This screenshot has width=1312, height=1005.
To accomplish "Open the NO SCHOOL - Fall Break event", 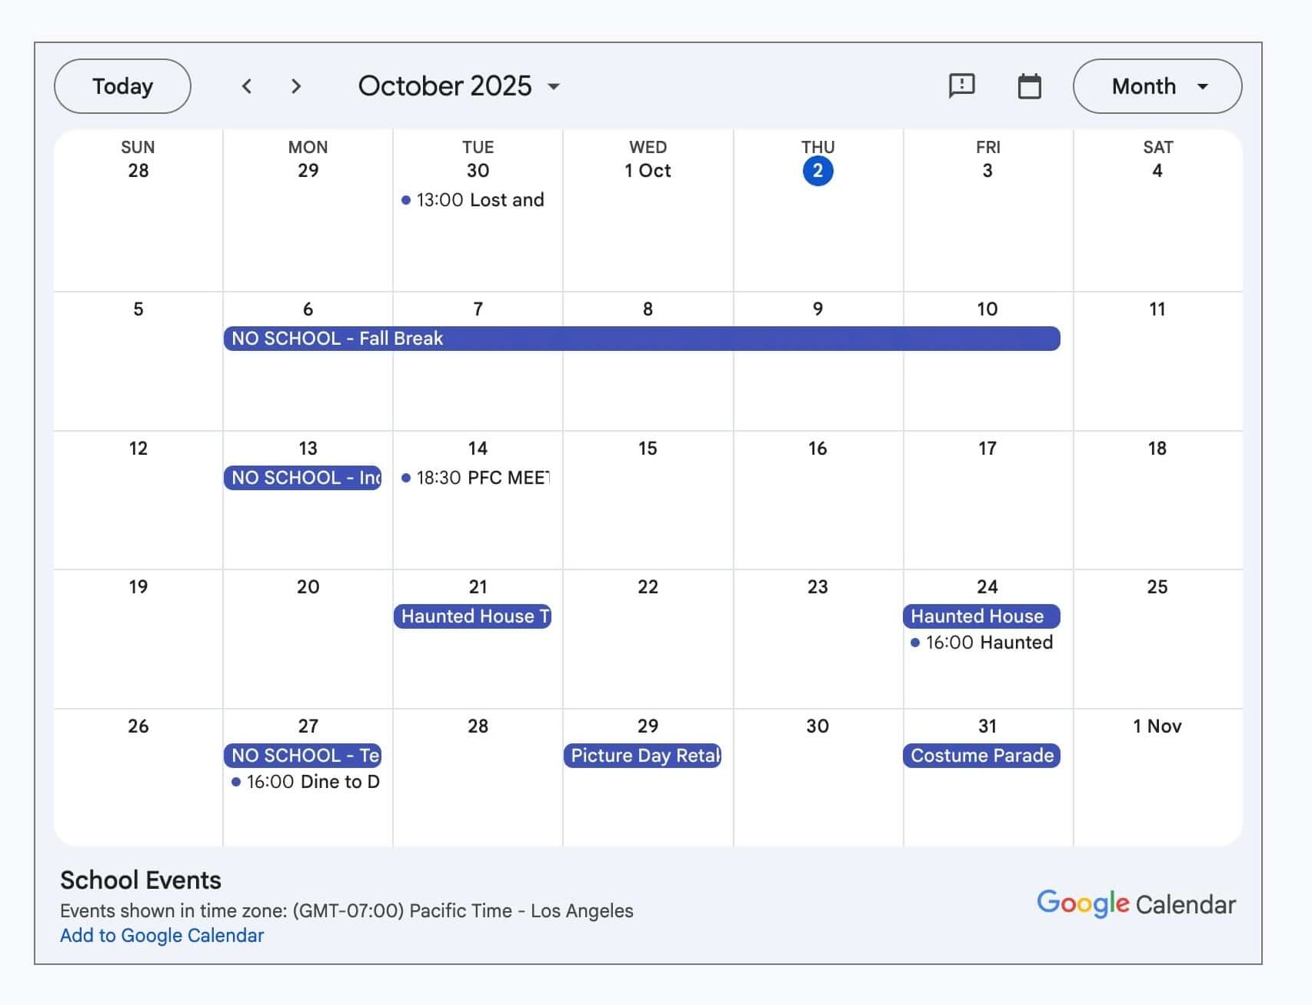I will [x=641, y=339].
